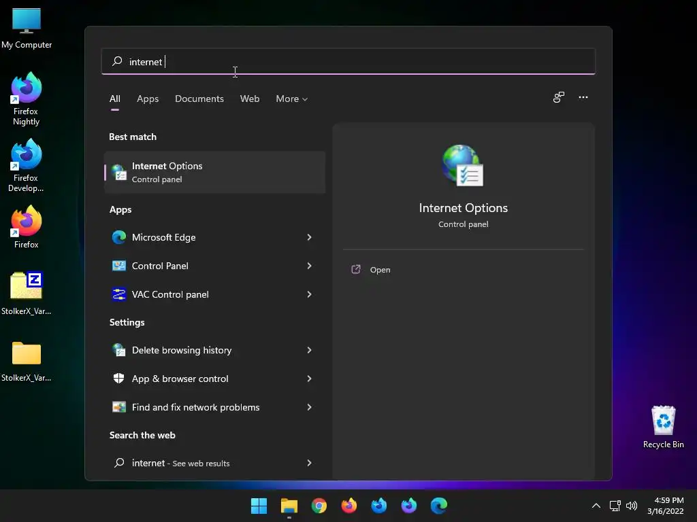Select Delete browsing history setting text
Screen dimensions: 697x522
[x=182, y=350]
